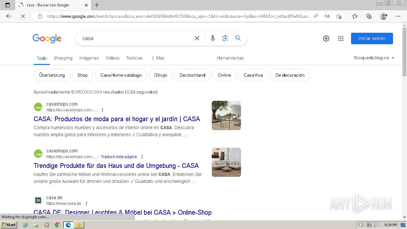Open more options for de.casashops.com result
Viewport: 407px width, 229px height.
pyautogui.click(x=142, y=157)
